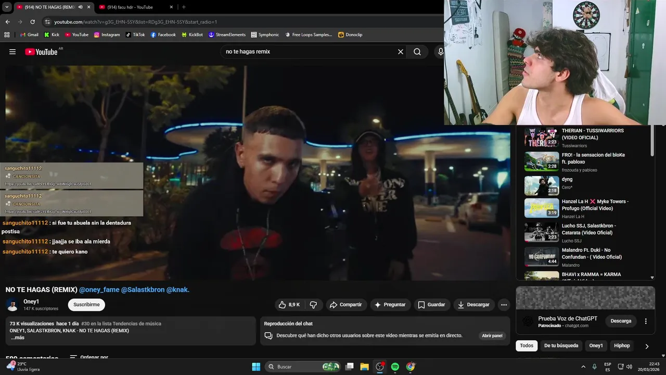Open the Instagram bookmark
Viewport: 666px width, 375px height.
click(107, 34)
